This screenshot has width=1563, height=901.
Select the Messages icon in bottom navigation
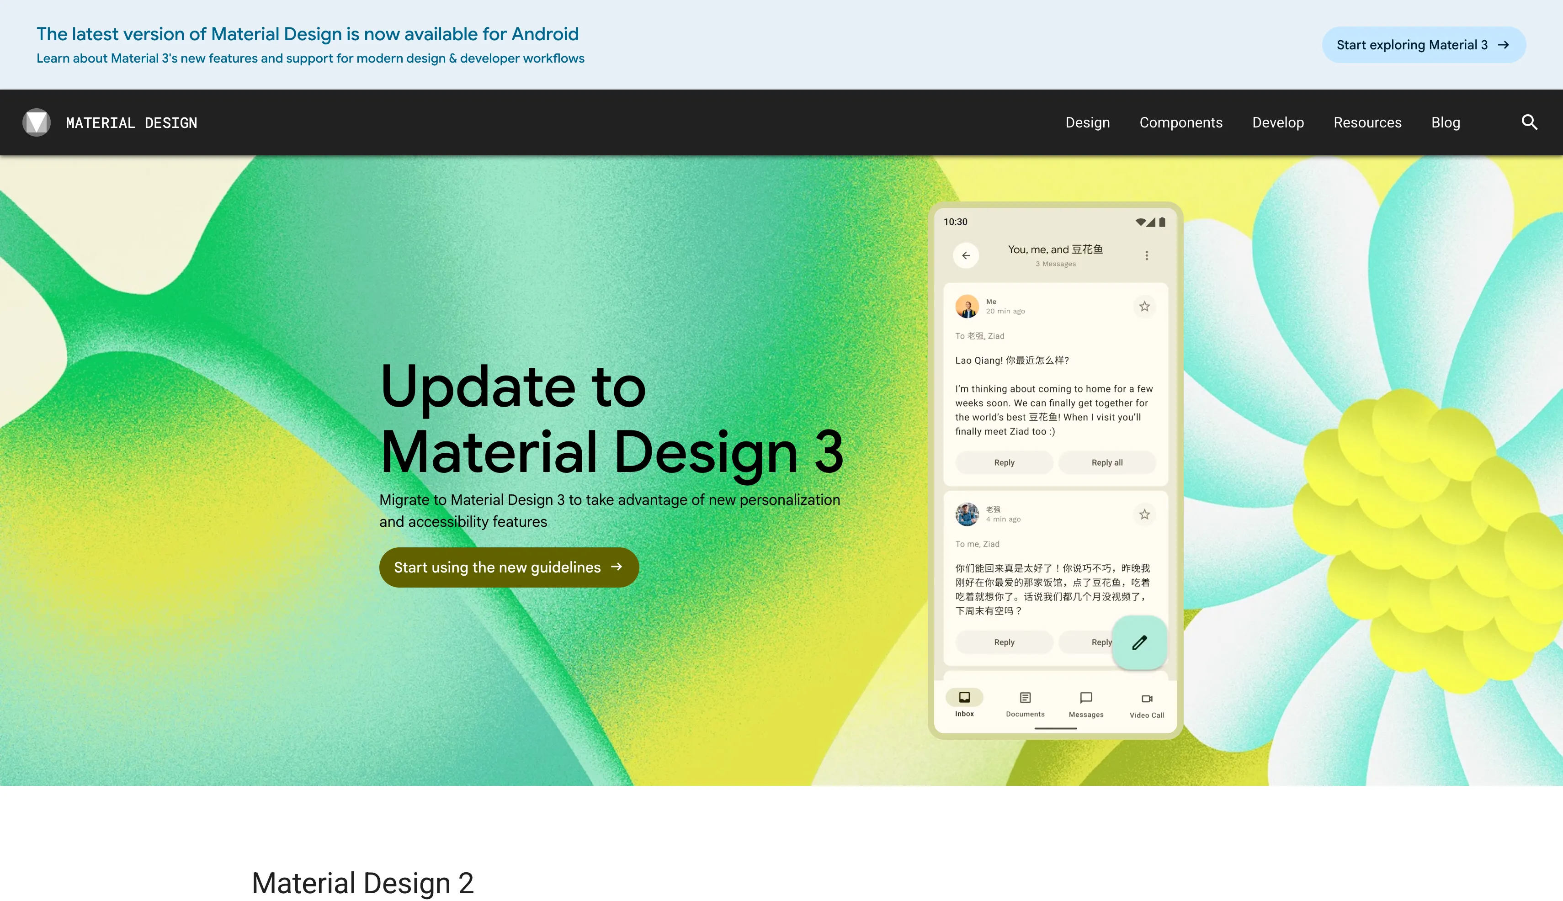click(x=1086, y=698)
